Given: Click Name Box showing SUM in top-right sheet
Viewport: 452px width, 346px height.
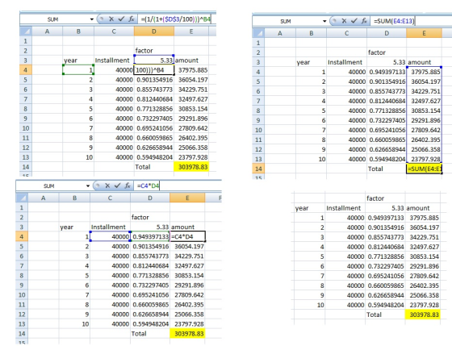Looking at the screenshot, I should coord(287,21).
